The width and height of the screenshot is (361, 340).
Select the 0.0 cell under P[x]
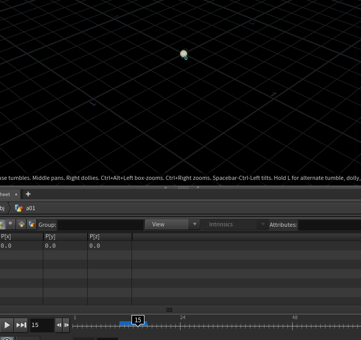21,246
